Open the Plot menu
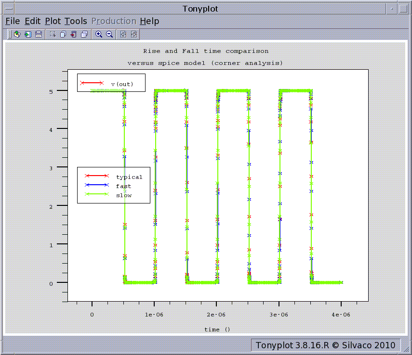The image size is (412, 355). click(53, 21)
